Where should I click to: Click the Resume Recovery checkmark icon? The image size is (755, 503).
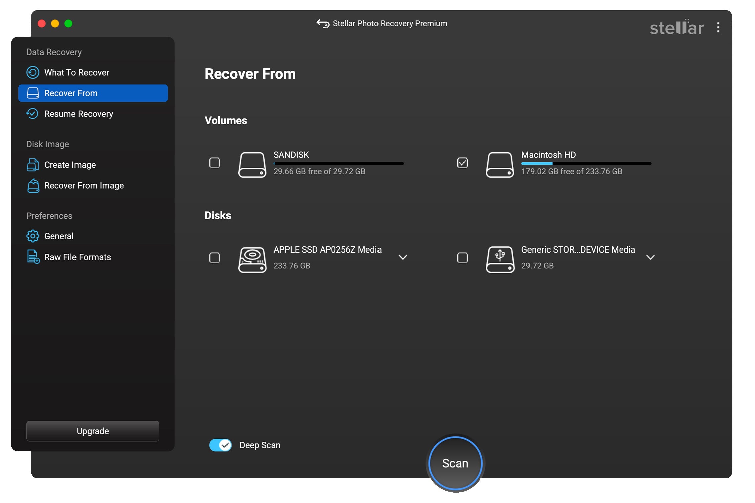[33, 114]
